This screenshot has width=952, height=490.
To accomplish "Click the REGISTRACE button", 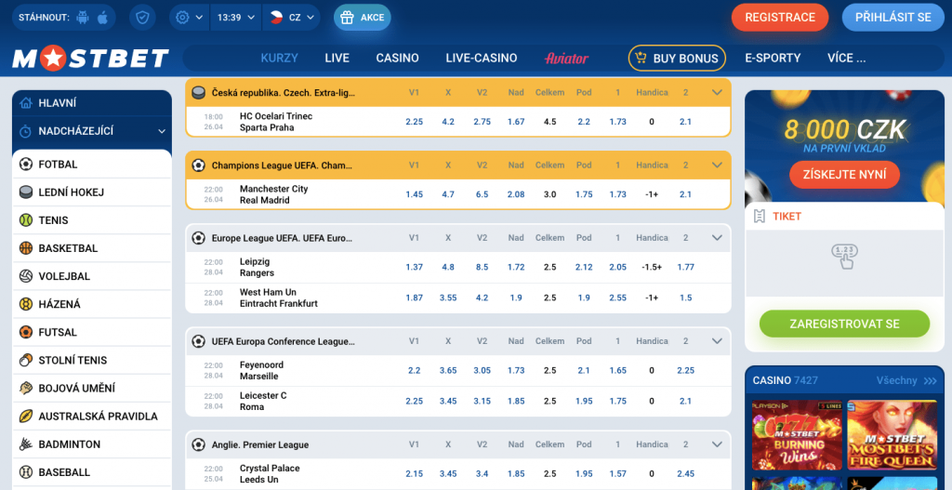I will [x=780, y=17].
